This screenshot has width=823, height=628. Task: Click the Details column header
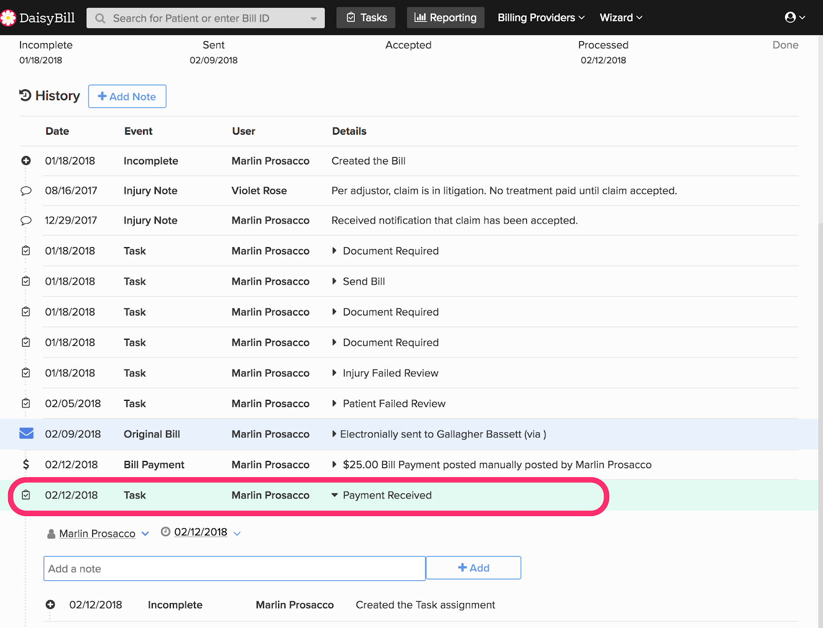(x=349, y=131)
